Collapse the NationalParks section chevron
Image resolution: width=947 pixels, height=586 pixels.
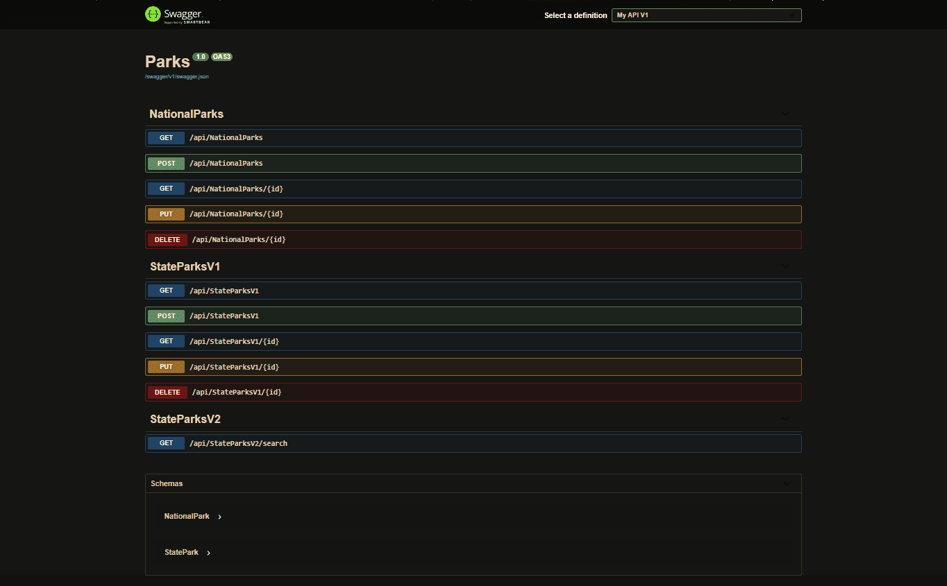point(785,114)
